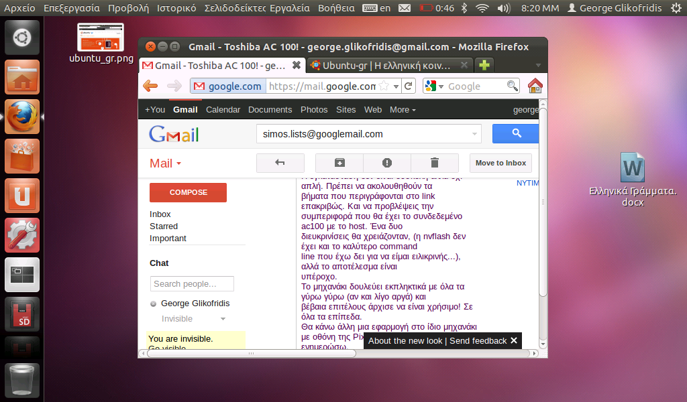Open Starred mail label
687x402 pixels.
(x=164, y=226)
